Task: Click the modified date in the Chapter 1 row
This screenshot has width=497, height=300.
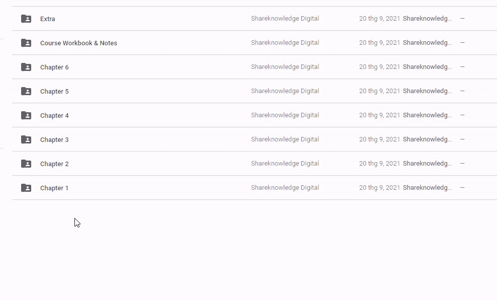Action: (x=379, y=188)
